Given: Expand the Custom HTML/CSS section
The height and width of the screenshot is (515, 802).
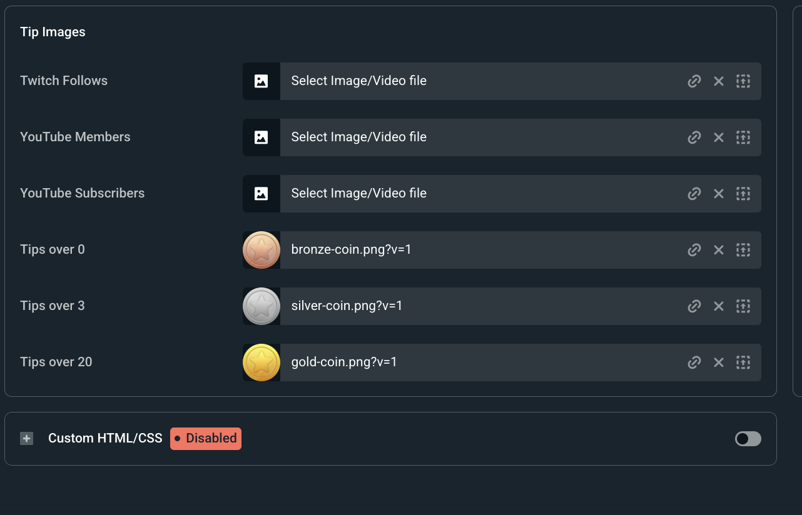Looking at the screenshot, I should point(26,439).
